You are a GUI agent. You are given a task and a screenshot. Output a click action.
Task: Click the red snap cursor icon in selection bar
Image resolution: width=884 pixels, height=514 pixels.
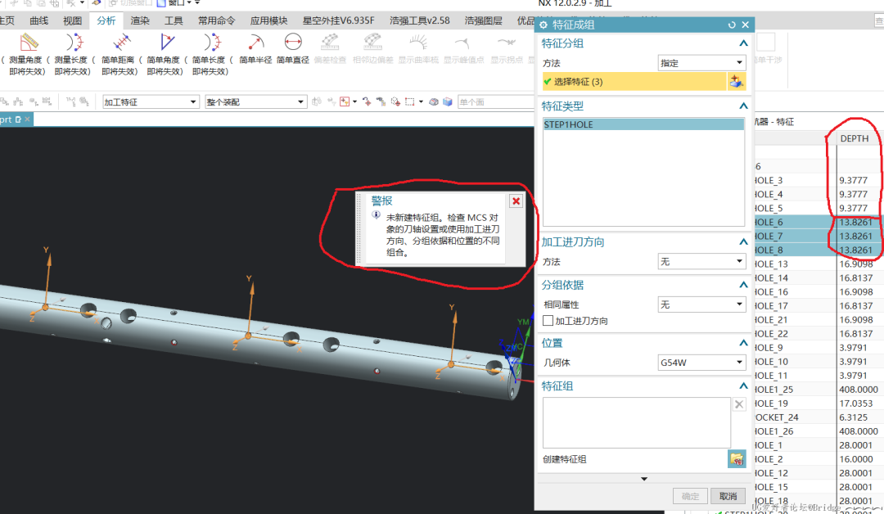click(x=367, y=101)
